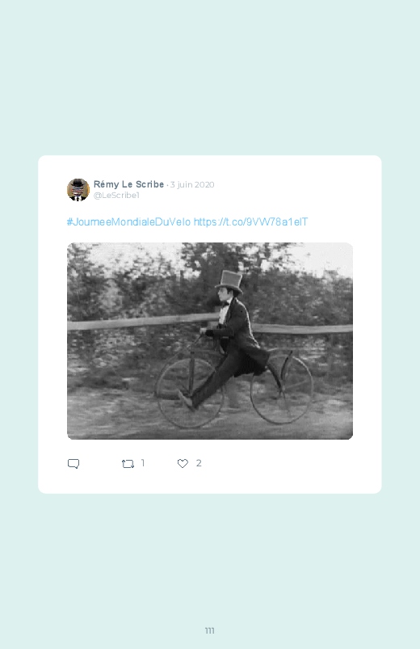Click the man's outstretched foot in photo
Viewport: 420px width, 649px height.
tap(186, 400)
